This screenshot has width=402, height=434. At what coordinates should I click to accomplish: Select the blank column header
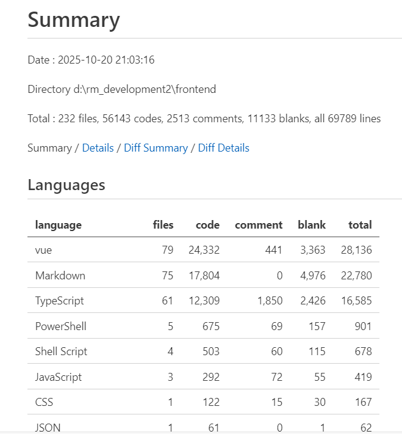(x=312, y=225)
